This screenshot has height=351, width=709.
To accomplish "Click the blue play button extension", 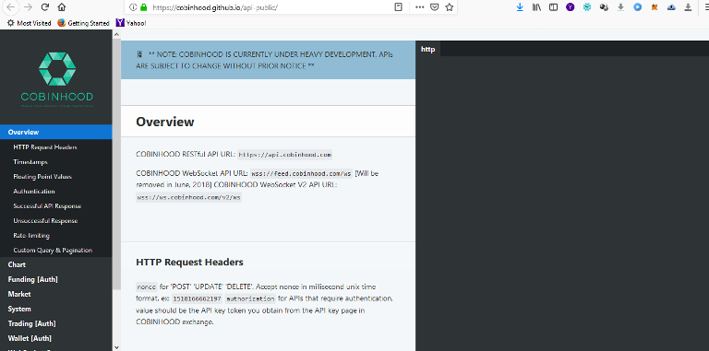I will (x=638, y=7).
